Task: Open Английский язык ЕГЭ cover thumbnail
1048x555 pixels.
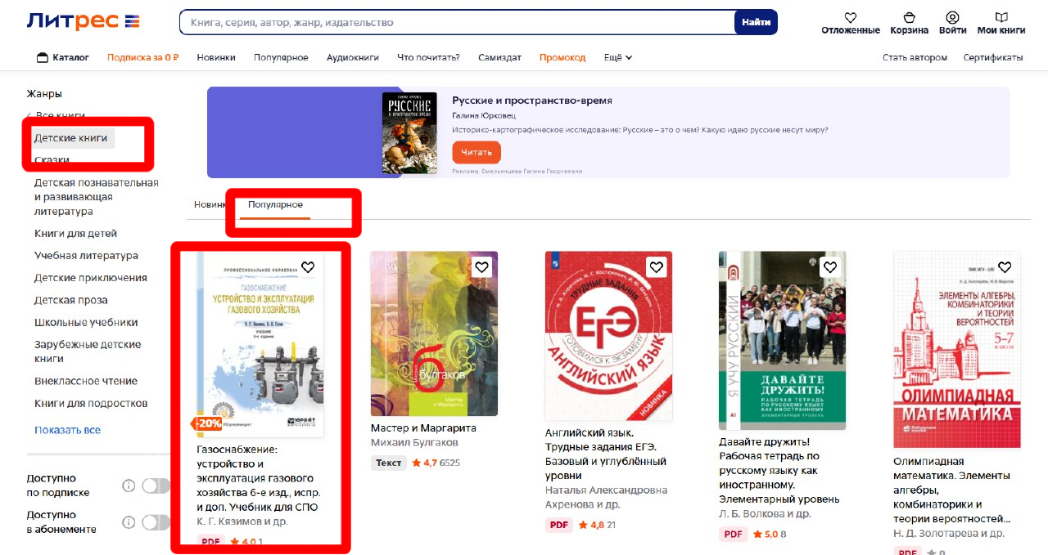Action: point(608,336)
